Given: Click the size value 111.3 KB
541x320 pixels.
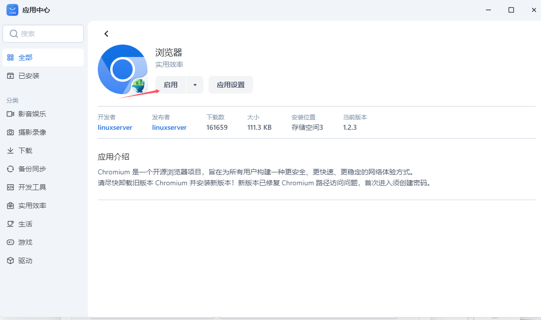Looking at the screenshot, I should (x=260, y=127).
